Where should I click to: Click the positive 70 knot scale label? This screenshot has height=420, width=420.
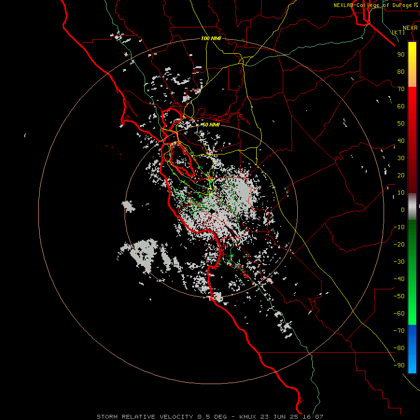[x=401, y=89]
